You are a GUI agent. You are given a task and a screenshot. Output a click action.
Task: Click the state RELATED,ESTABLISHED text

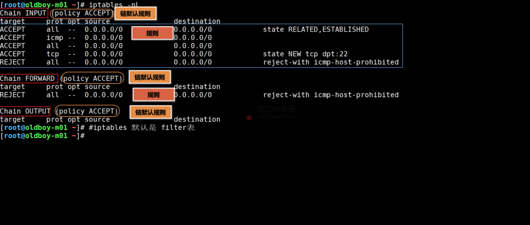pos(316,29)
